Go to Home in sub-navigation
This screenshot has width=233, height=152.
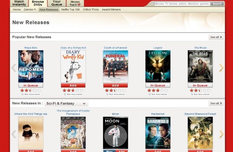tap(17, 9)
